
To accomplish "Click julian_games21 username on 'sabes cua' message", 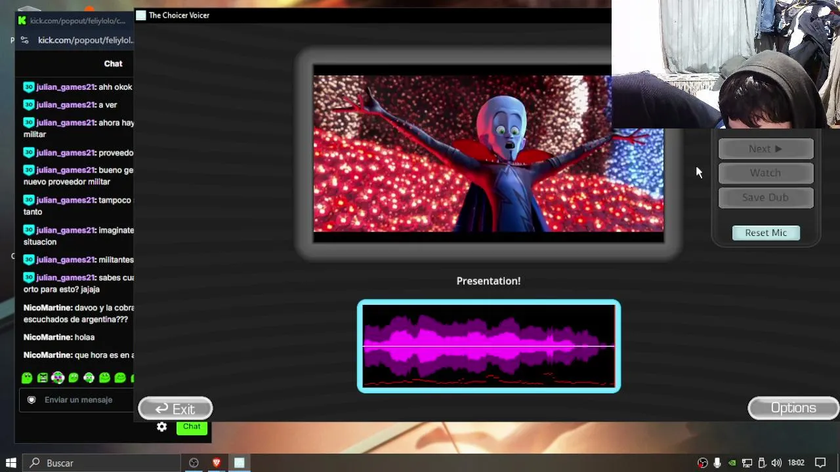I will point(66,277).
